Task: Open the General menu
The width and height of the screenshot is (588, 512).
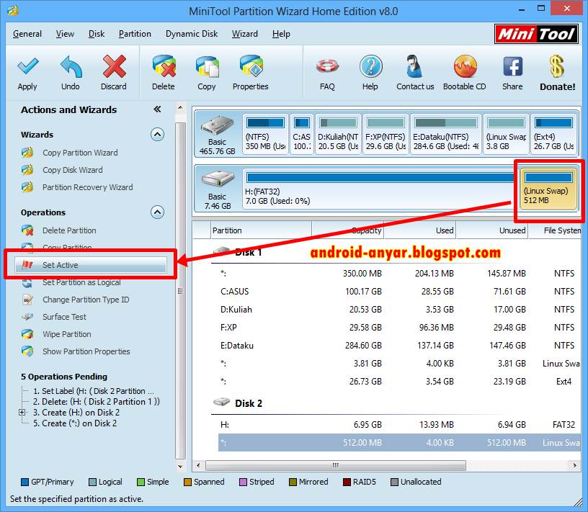Action: pyautogui.click(x=27, y=34)
